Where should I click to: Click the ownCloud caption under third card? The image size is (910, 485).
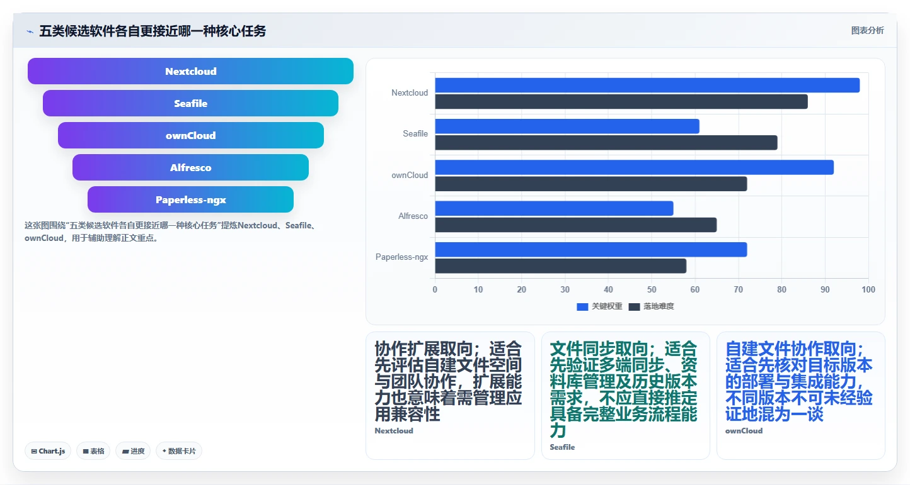(744, 431)
